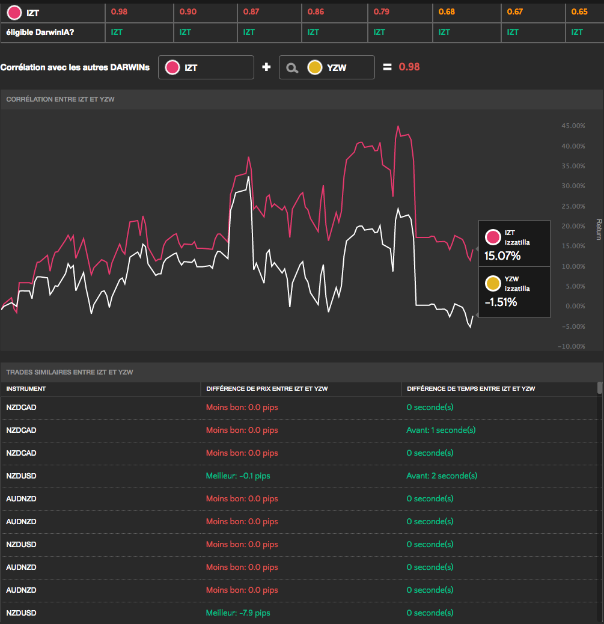The height and width of the screenshot is (624, 604).
Task: Sort by DIFFÉRENCE DE PRIX column header
Action: coord(267,389)
